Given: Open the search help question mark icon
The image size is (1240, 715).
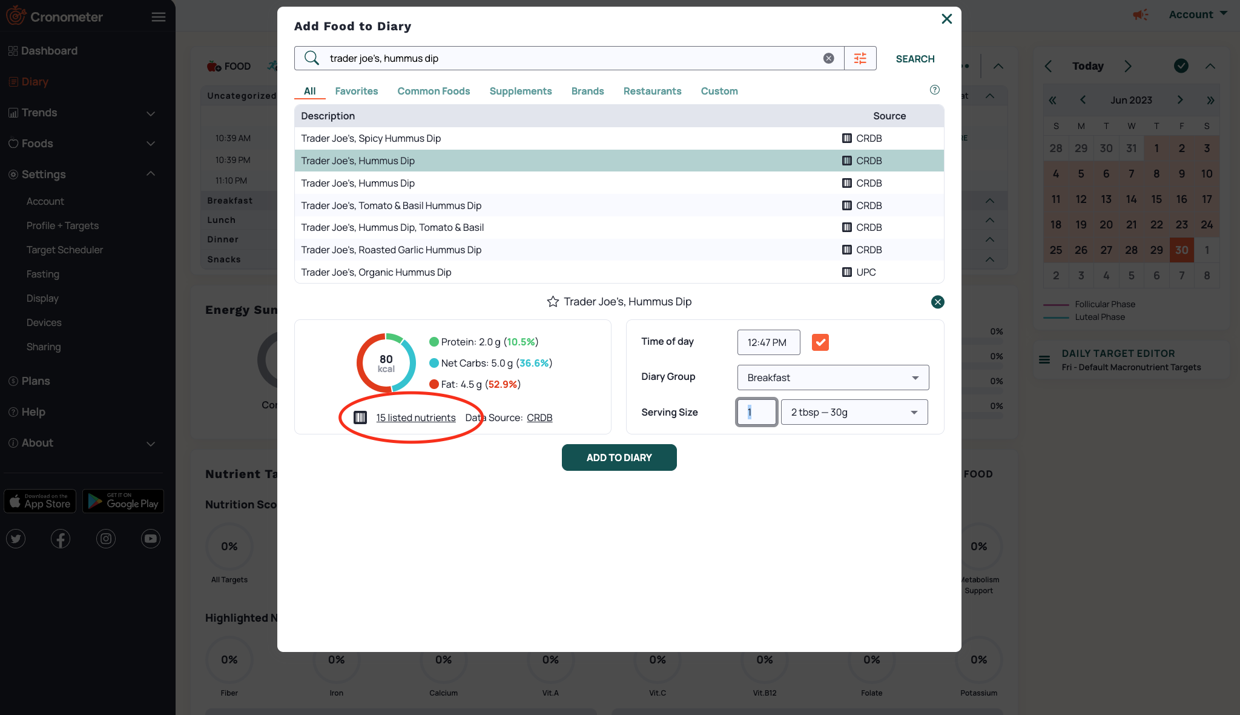Looking at the screenshot, I should pos(935,90).
